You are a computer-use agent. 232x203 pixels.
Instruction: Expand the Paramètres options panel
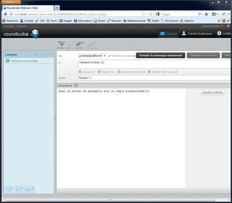pos(76,85)
